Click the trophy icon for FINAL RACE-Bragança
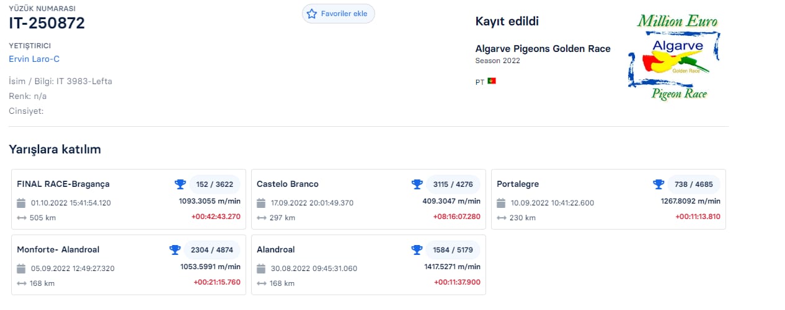 tap(180, 184)
